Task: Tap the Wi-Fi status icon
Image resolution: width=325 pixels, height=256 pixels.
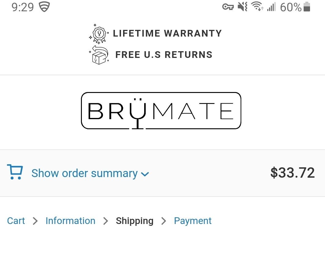Action: point(257,6)
